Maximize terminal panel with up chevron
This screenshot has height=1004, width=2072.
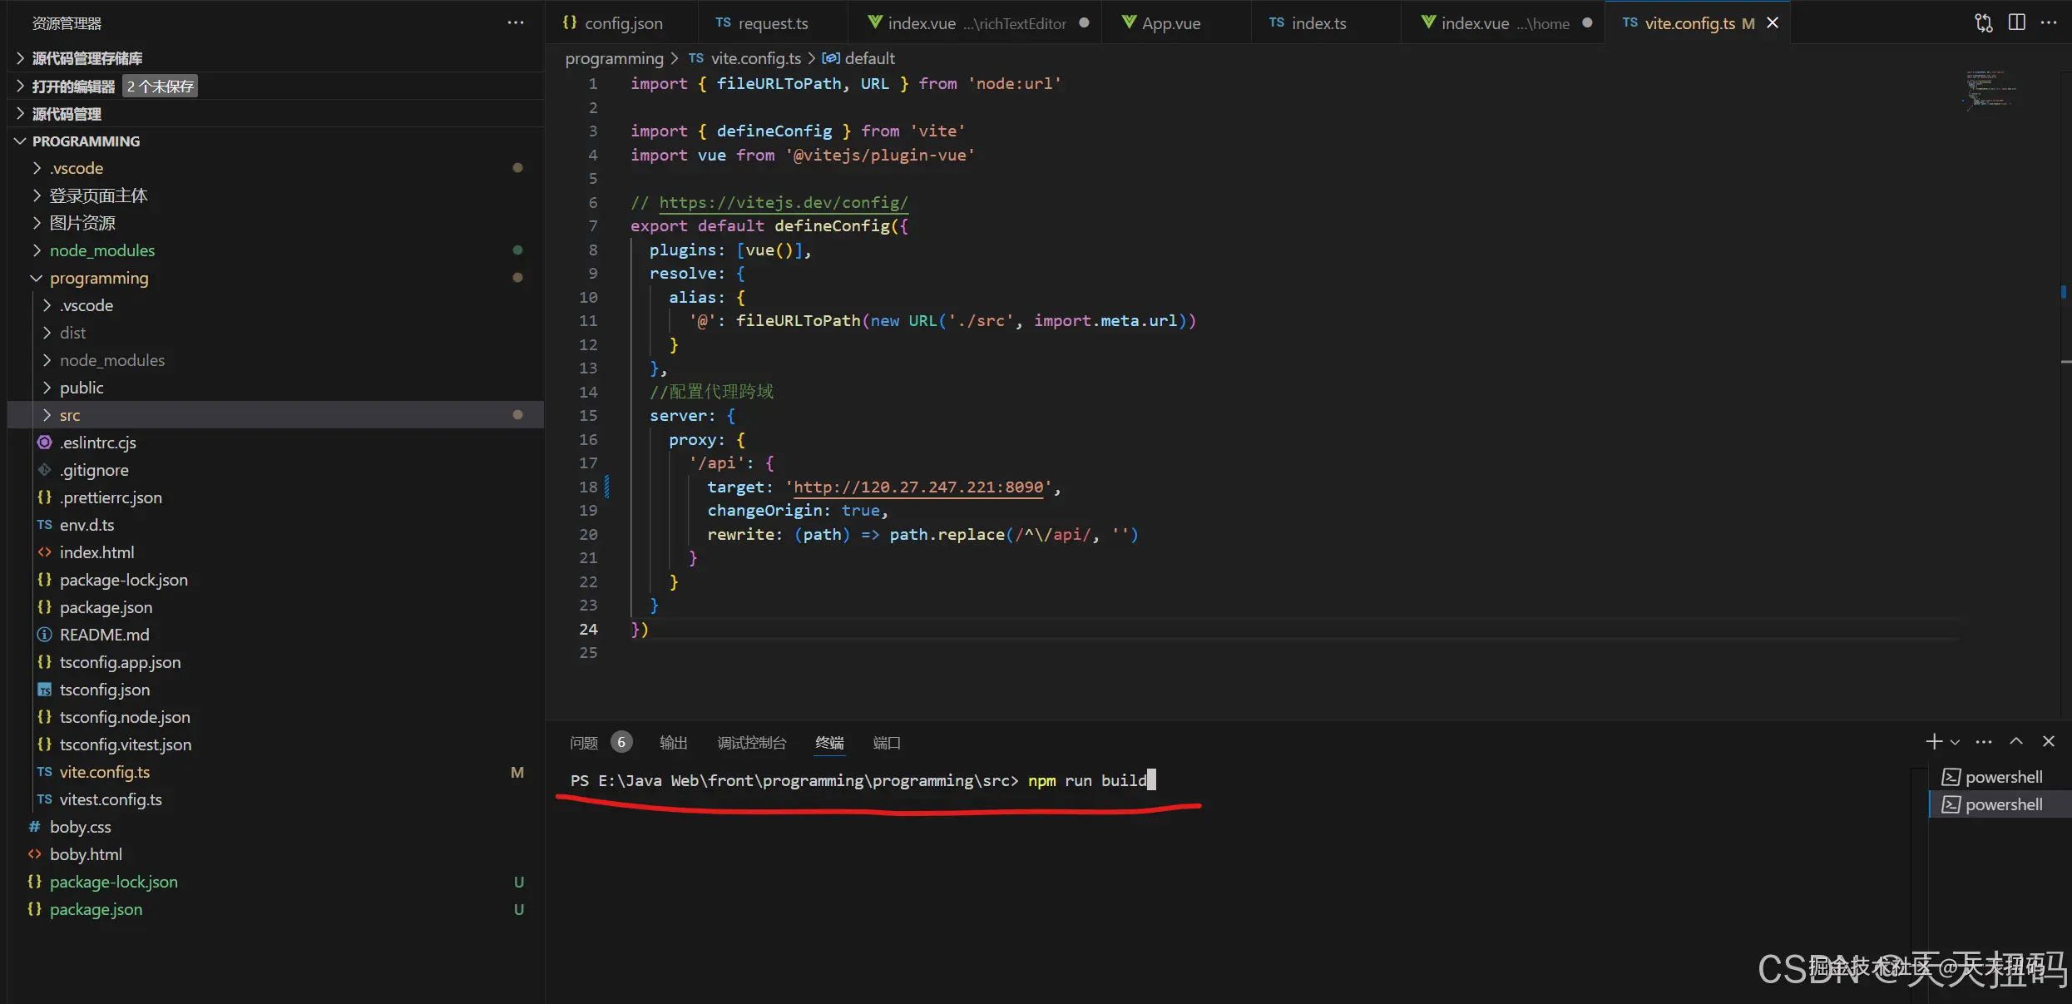coord(2016,741)
